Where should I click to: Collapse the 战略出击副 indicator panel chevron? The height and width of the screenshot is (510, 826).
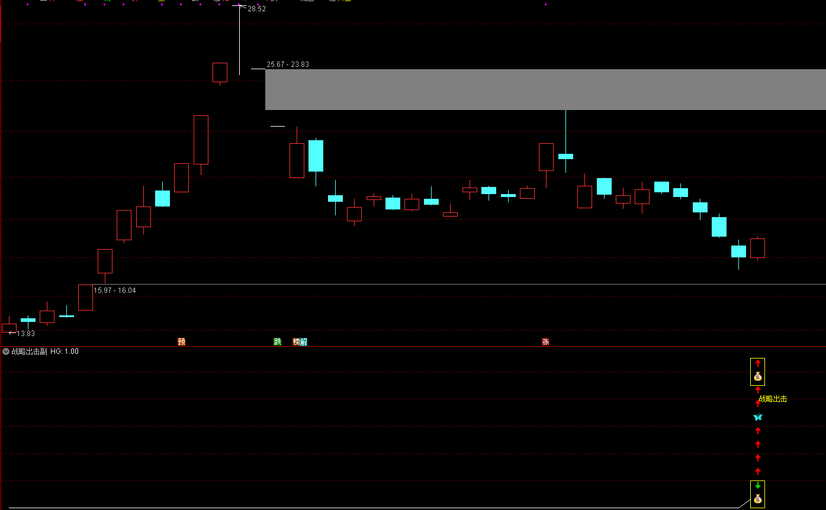[x=6, y=351]
